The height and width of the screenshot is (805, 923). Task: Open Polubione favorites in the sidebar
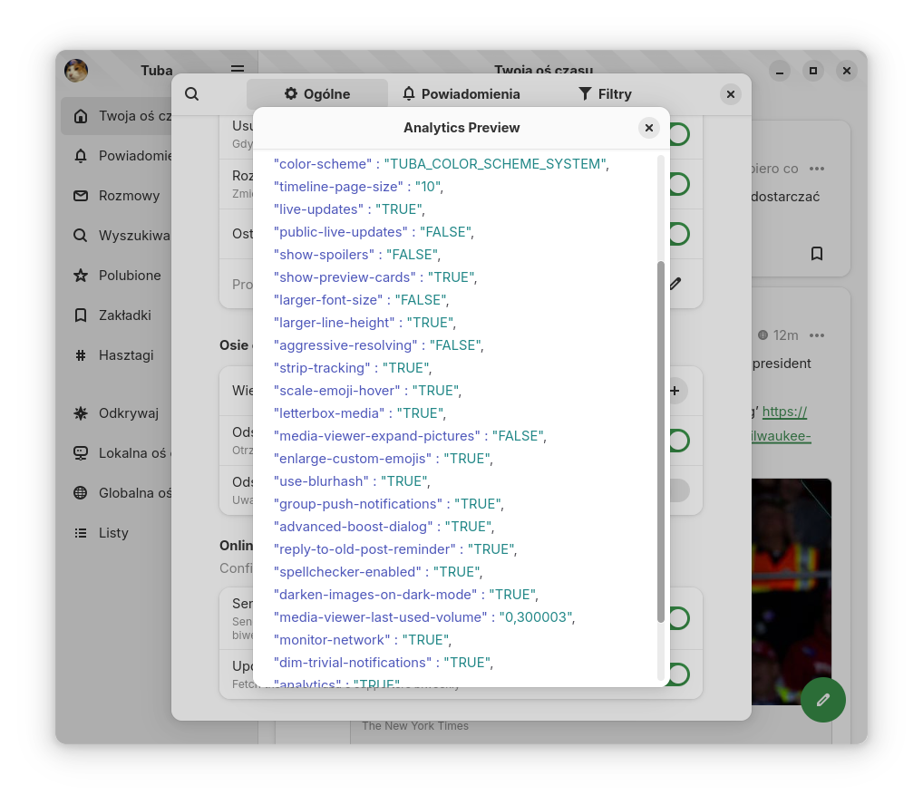point(130,276)
